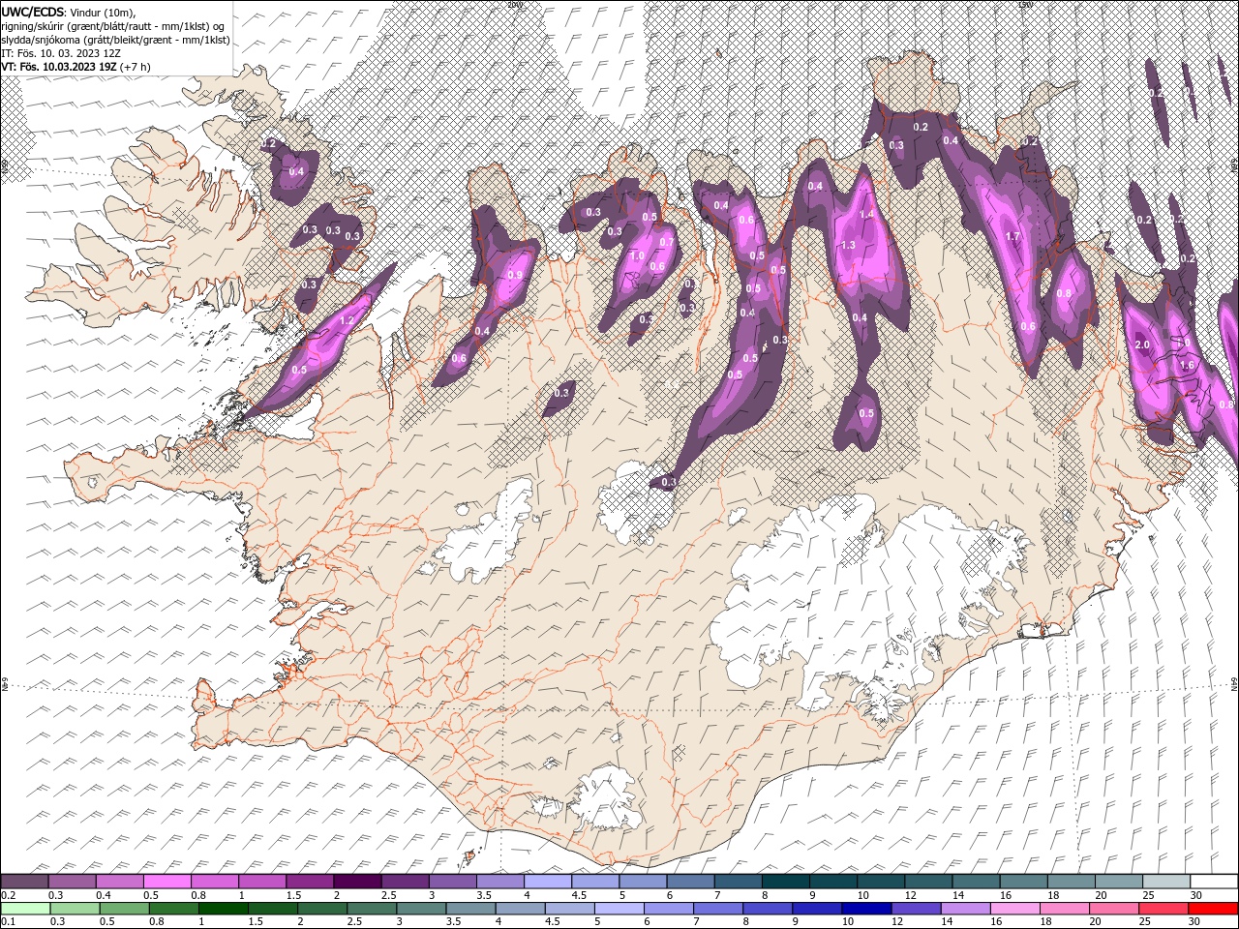Image resolution: width=1239 pixels, height=929 pixels.
Task: Click the 1.6 snowfall value on the map
Action: click(x=1189, y=365)
